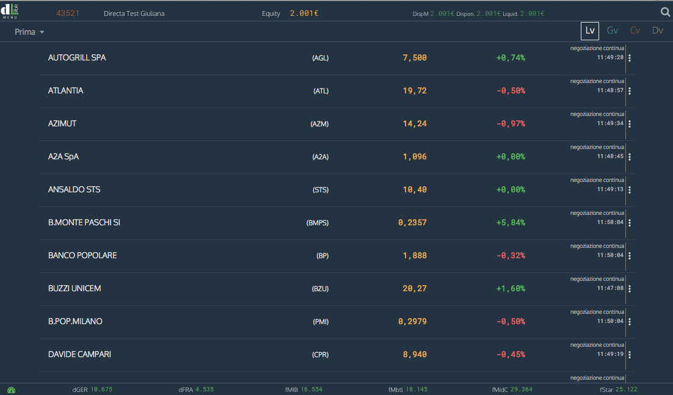The height and width of the screenshot is (395, 673).
Task: Open options menu for AUTOGRILL SPA row
Action: (x=630, y=58)
